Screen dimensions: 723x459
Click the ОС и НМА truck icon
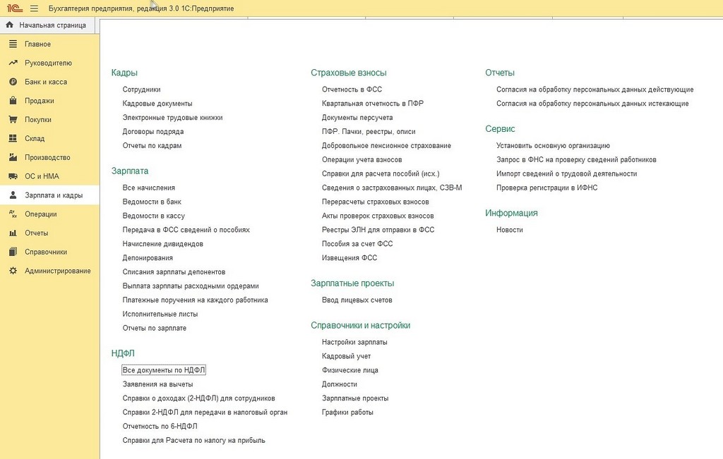(x=13, y=176)
